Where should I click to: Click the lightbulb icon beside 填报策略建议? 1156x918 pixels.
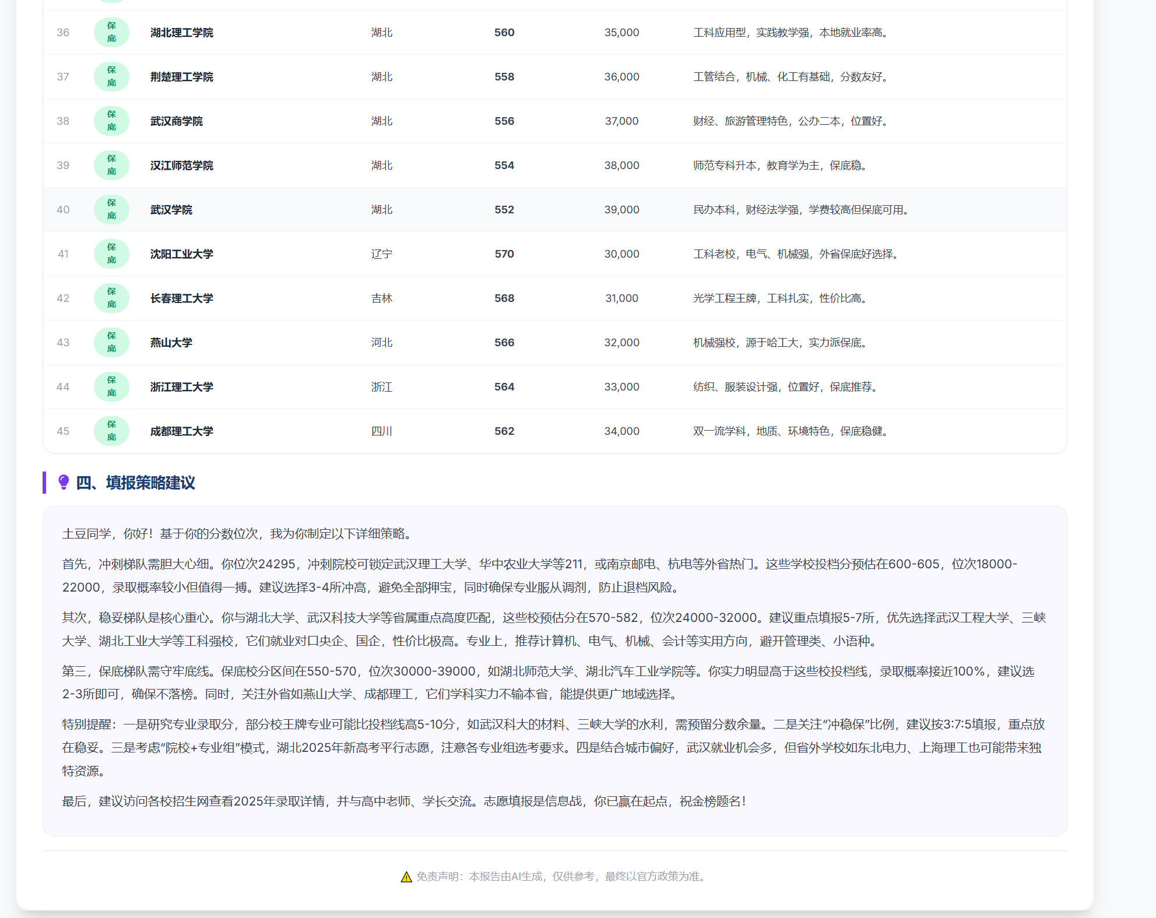tap(64, 483)
